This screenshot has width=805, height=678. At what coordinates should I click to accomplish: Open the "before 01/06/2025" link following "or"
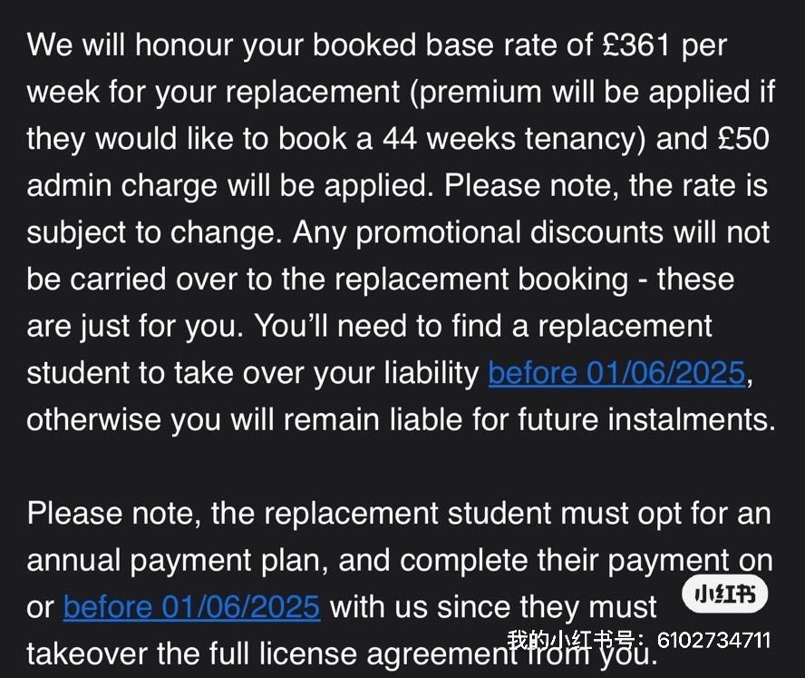click(192, 607)
